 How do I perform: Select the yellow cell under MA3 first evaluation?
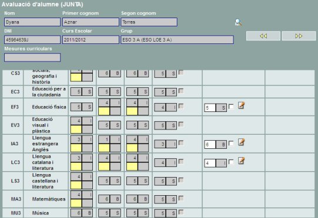(76, 203)
